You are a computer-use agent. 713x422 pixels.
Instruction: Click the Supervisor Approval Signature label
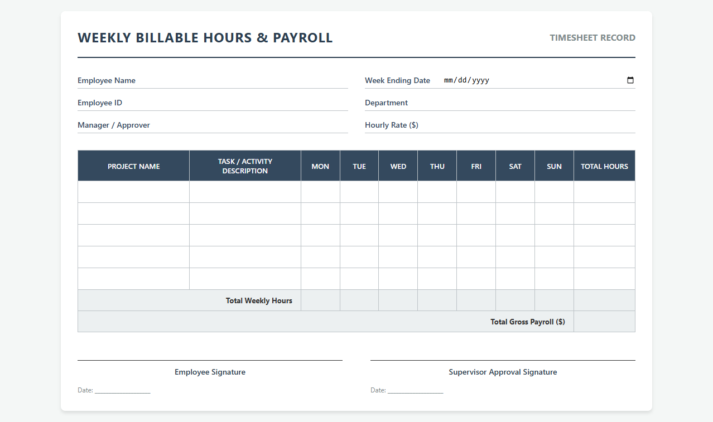click(x=503, y=372)
